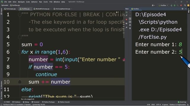Open the Problems tool window

pos(16,102)
